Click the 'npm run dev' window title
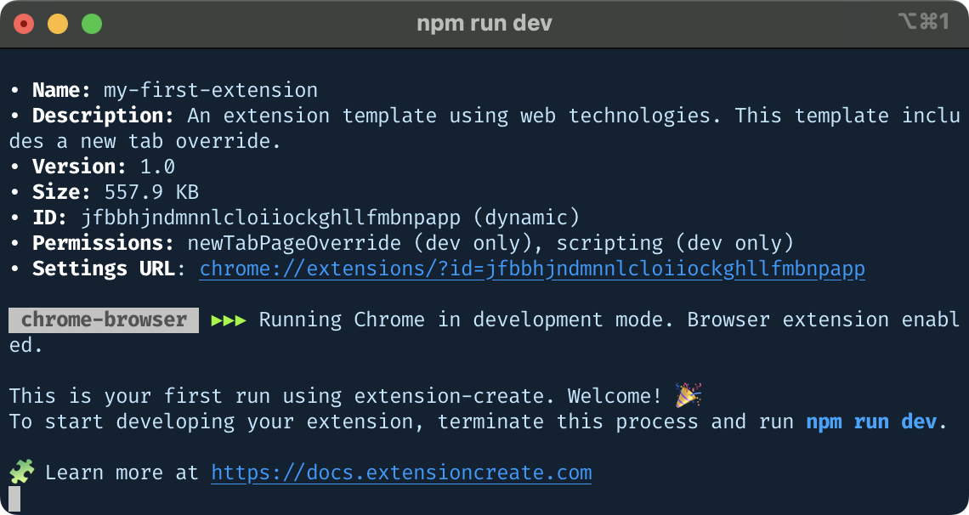 click(x=484, y=24)
